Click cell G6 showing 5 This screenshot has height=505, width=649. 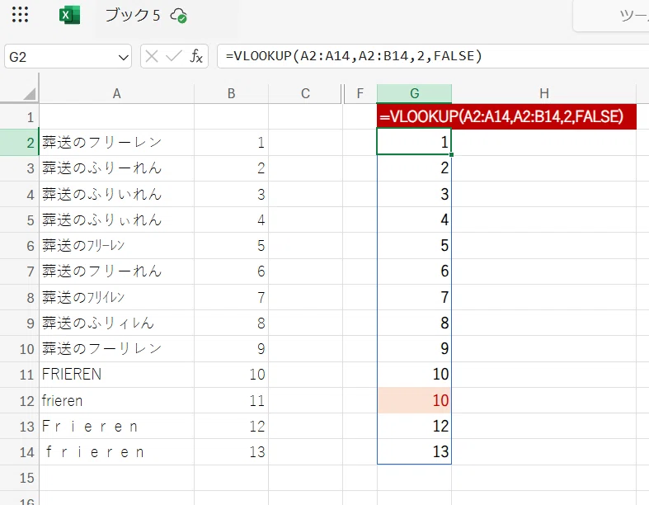414,246
